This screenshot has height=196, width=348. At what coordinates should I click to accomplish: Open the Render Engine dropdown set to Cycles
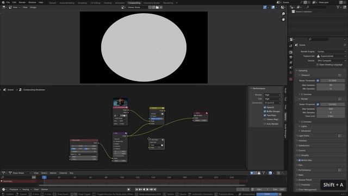pyautogui.click(x=331, y=52)
